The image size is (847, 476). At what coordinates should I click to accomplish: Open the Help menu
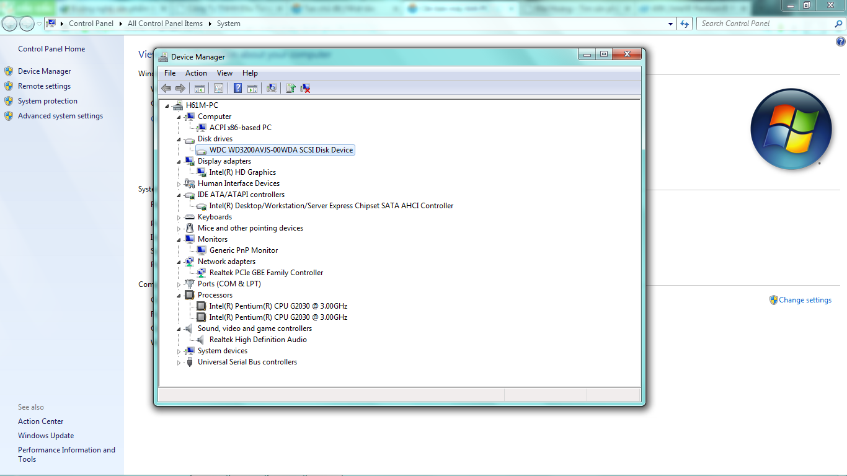point(250,73)
